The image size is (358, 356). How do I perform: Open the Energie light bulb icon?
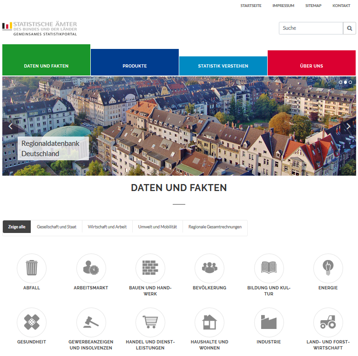pyautogui.click(x=328, y=268)
